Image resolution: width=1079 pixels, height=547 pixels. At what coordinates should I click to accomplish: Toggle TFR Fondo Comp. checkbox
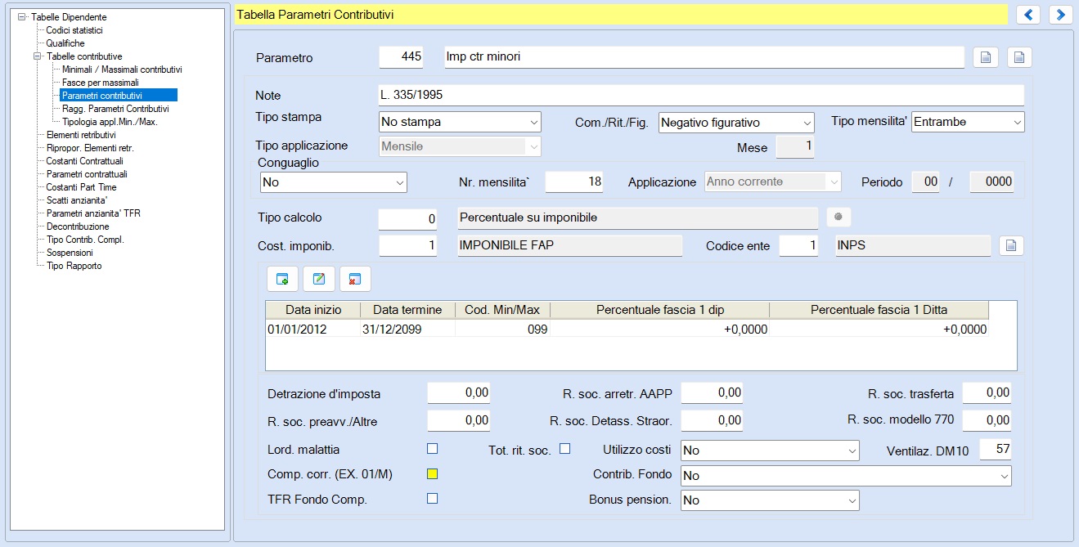[x=433, y=498]
